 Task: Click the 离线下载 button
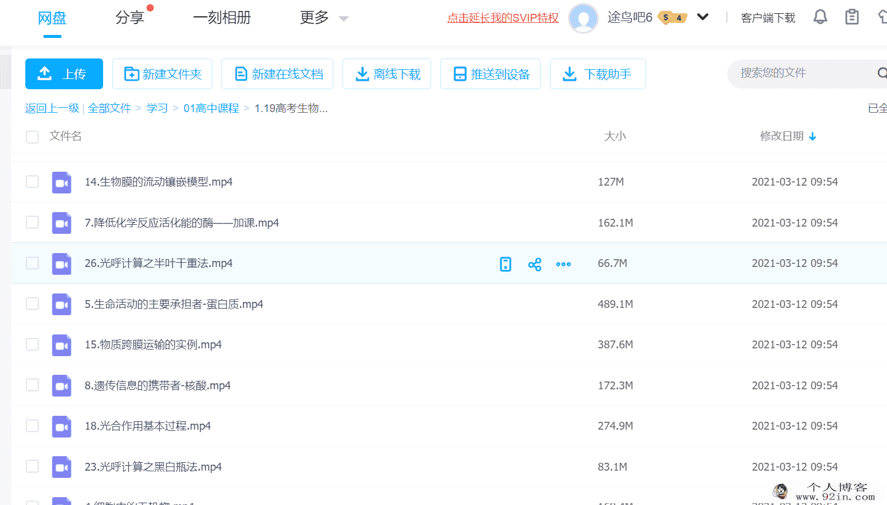[387, 74]
